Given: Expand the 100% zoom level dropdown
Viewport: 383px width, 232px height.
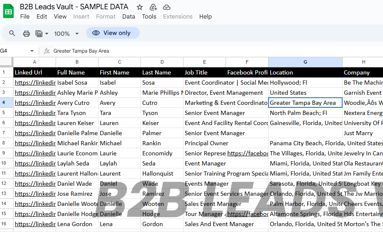Looking at the screenshot, I should point(66,33).
